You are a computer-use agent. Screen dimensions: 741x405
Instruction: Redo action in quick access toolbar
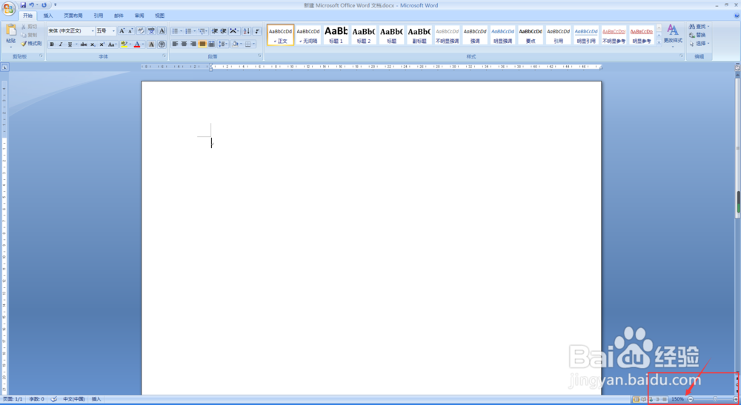click(x=44, y=5)
